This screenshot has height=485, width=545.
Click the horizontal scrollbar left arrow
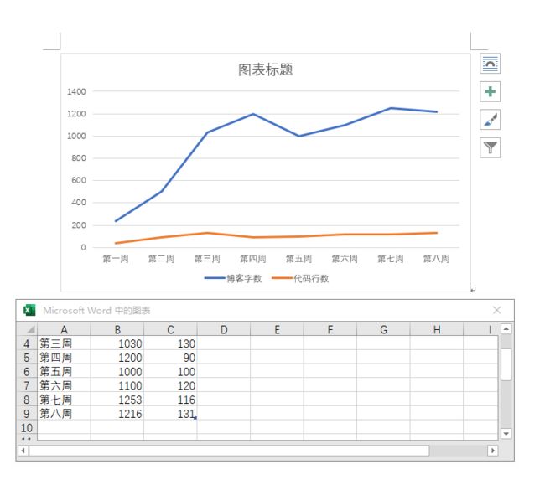(23, 451)
